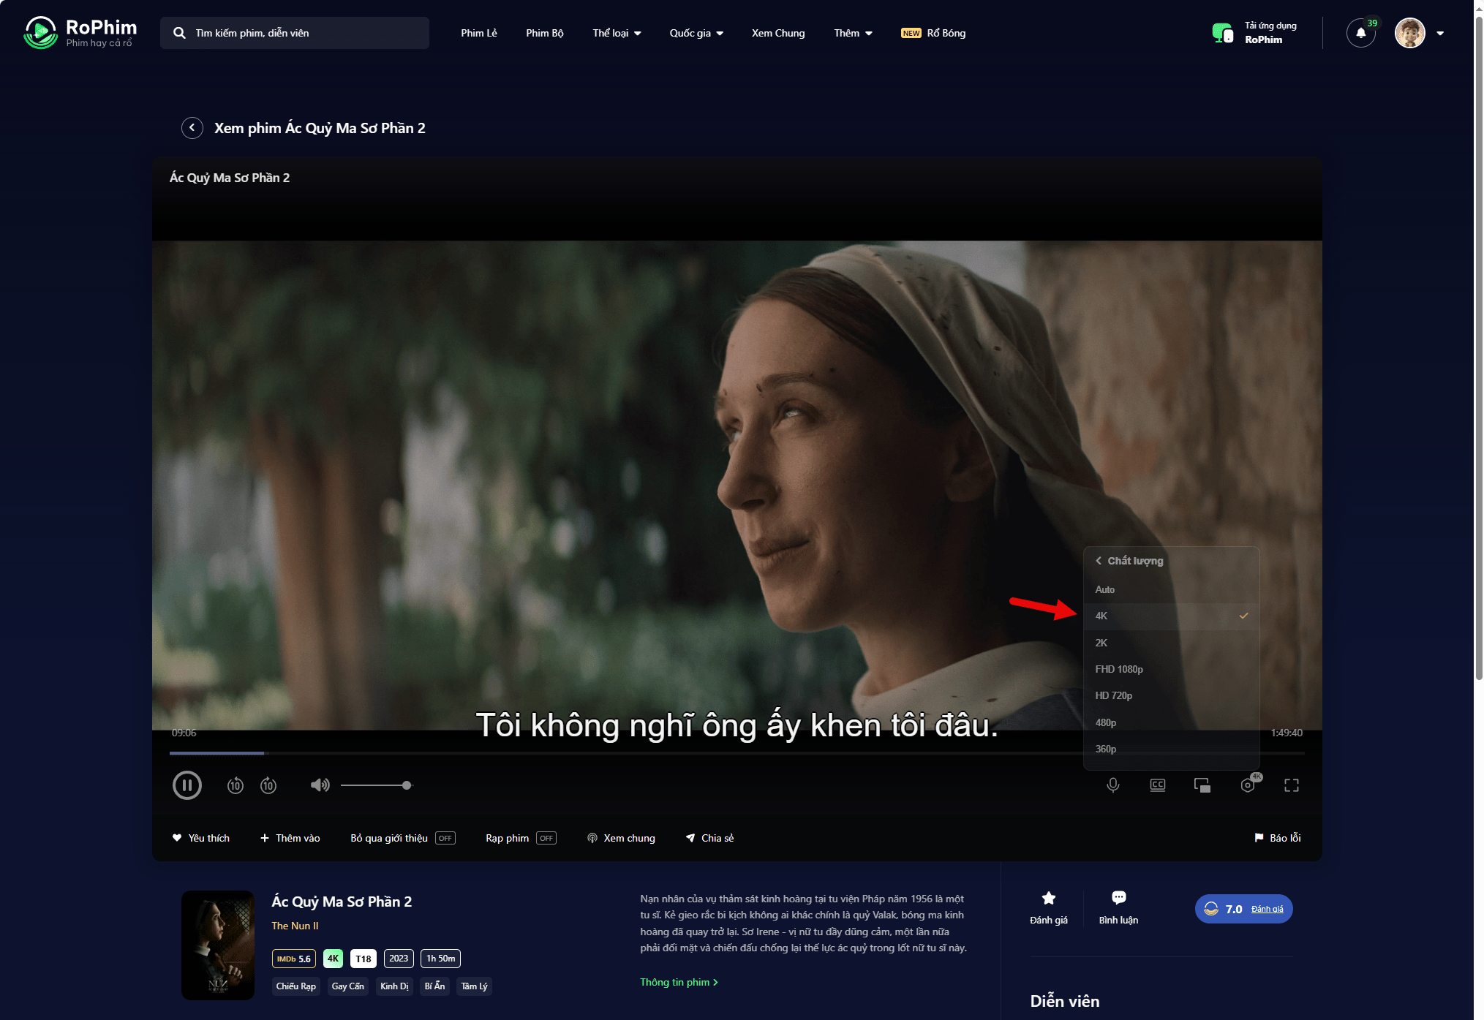
Task: Open comments with Bình luận icon
Action: 1119,907
